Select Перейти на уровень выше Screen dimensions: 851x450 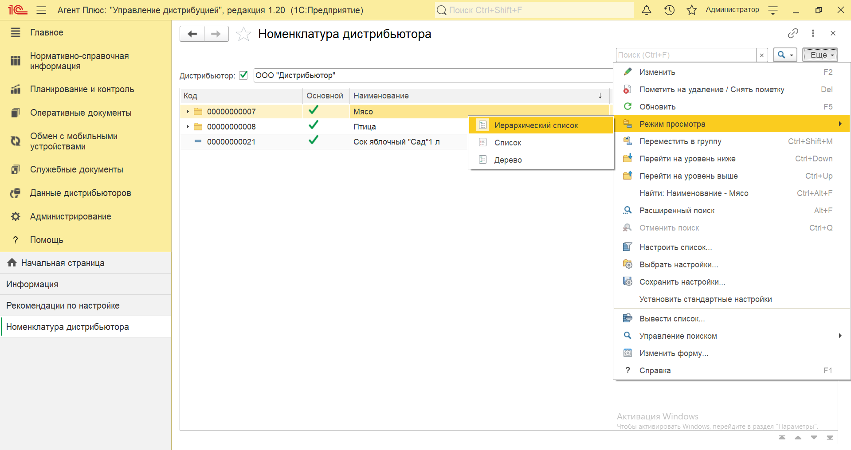732,176
